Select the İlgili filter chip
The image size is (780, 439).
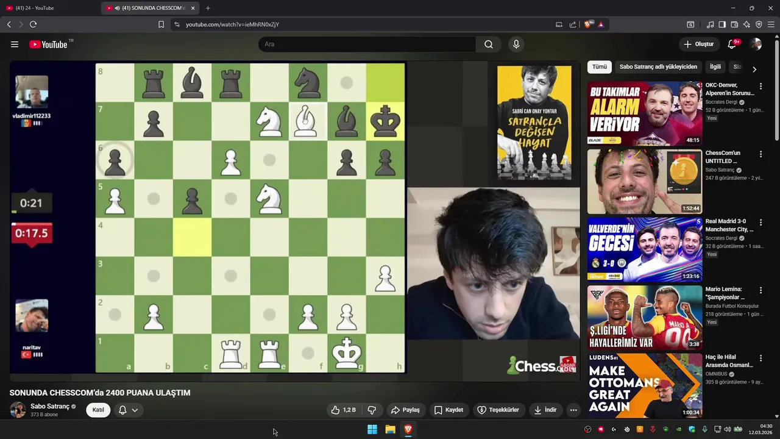[715, 66]
